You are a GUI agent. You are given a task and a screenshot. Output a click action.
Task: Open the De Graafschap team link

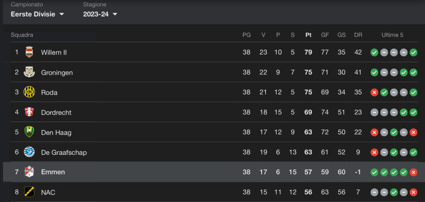tap(64, 152)
